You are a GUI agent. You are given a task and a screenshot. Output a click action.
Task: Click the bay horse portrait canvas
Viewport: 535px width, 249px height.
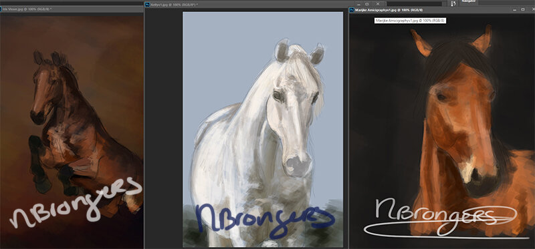[x=442, y=131]
